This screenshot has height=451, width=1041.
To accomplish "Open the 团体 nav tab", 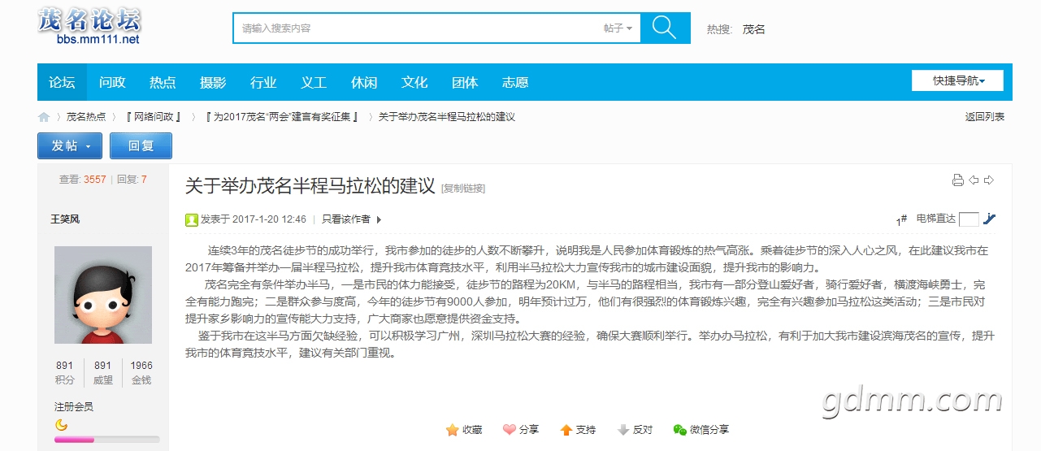I will tap(465, 82).
